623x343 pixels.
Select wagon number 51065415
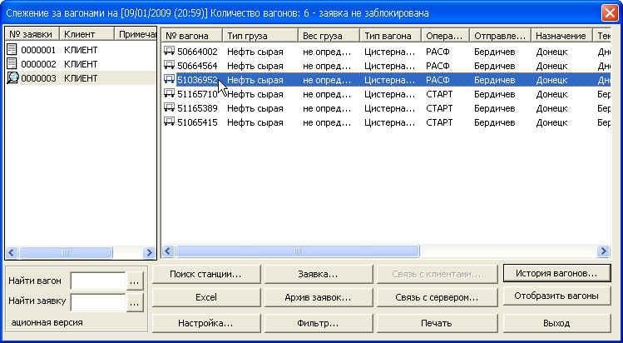[197, 123]
